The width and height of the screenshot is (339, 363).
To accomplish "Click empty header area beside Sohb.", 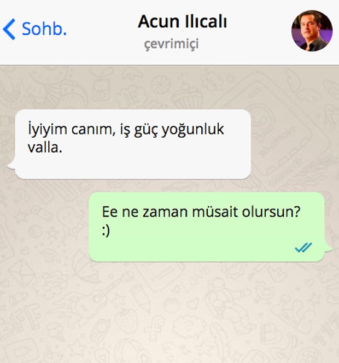I will click(102, 30).
